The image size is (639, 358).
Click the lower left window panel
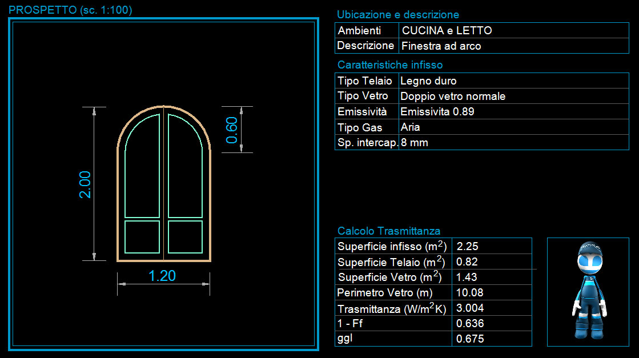[142, 237]
